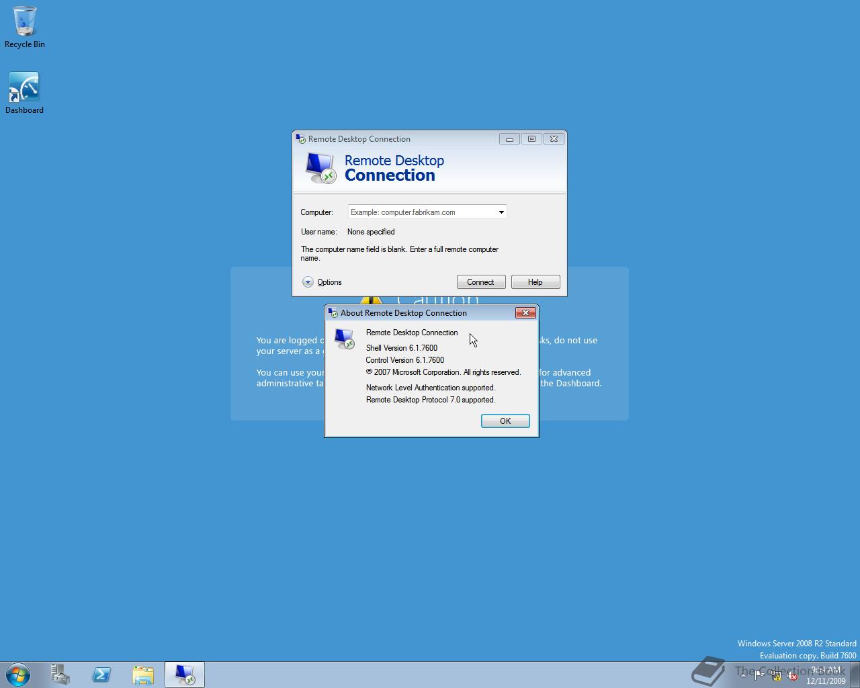
Task: Expand the Options section
Action: tap(322, 282)
